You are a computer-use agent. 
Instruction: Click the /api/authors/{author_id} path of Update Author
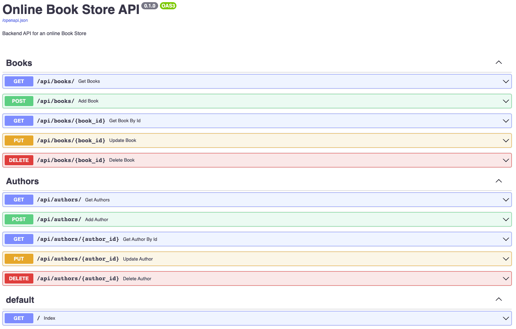pyautogui.click(x=78, y=259)
